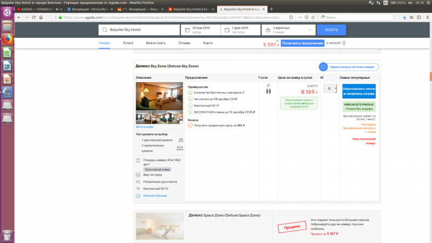Launch Firefox from the Ubuntu dock
The image size is (432, 243).
7,39
